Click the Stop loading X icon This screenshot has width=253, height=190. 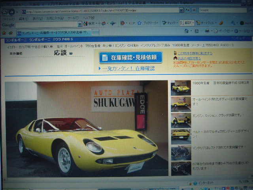(x=194, y=10)
